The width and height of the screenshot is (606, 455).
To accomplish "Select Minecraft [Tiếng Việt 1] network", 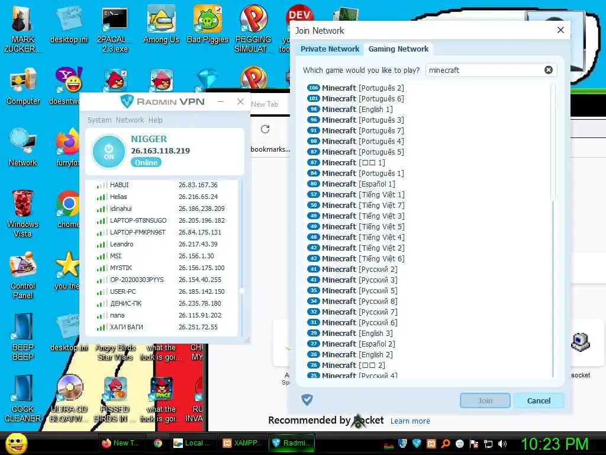I will [x=356, y=194].
